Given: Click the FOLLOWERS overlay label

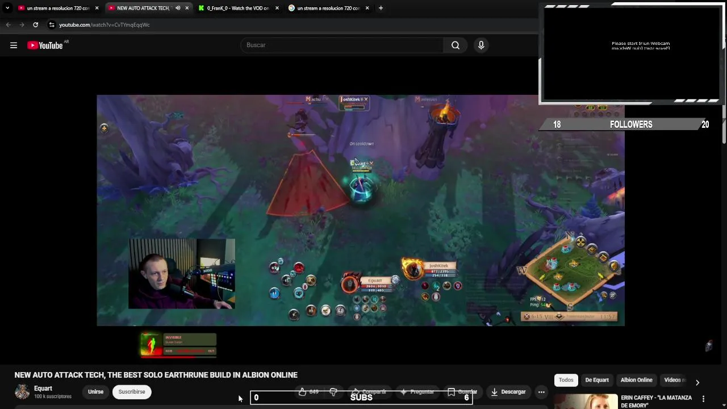Looking at the screenshot, I should click(631, 124).
